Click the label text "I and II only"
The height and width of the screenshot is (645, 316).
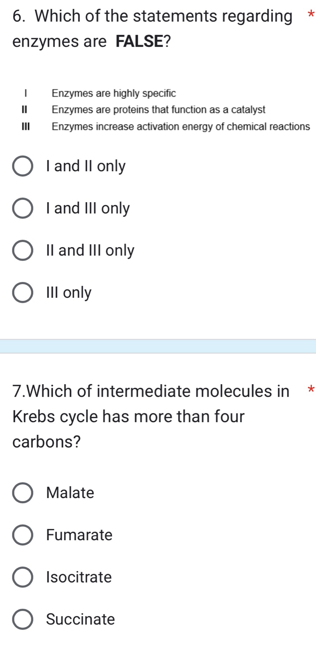coord(85,166)
